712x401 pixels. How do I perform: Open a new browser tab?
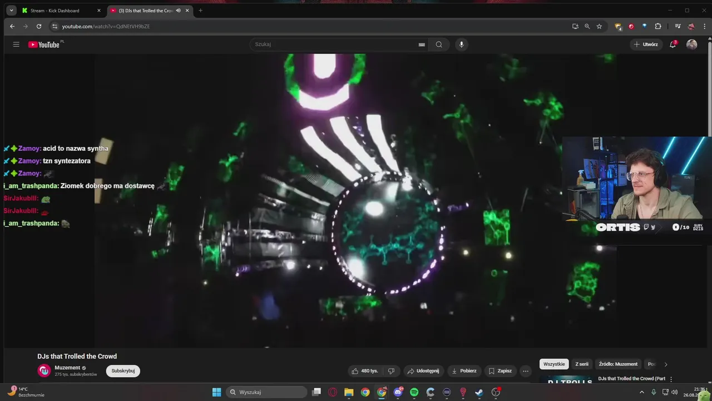[x=201, y=11]
